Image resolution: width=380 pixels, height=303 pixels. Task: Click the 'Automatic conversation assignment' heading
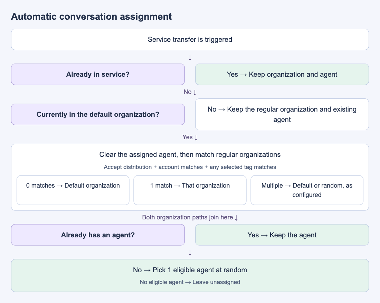coord(91,17)
